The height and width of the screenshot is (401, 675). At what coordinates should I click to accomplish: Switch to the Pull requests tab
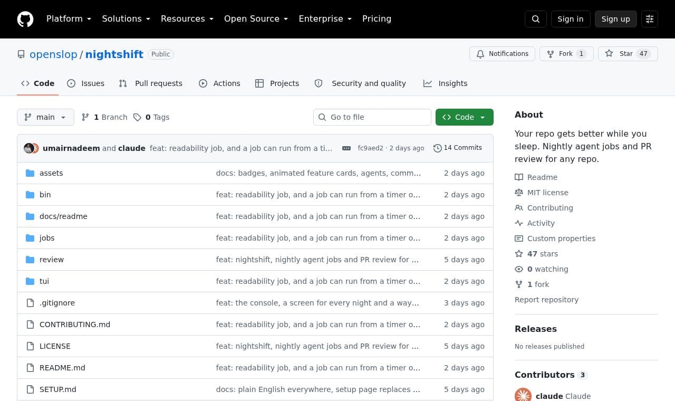coord(151,83)
